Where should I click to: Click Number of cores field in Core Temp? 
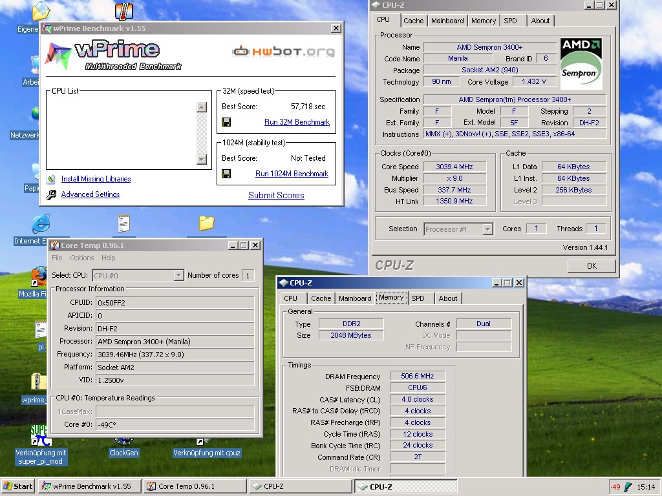[248, 275]
